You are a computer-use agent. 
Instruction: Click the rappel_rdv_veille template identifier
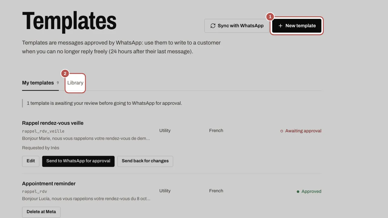pyautogui.click(x=43, y=131)
